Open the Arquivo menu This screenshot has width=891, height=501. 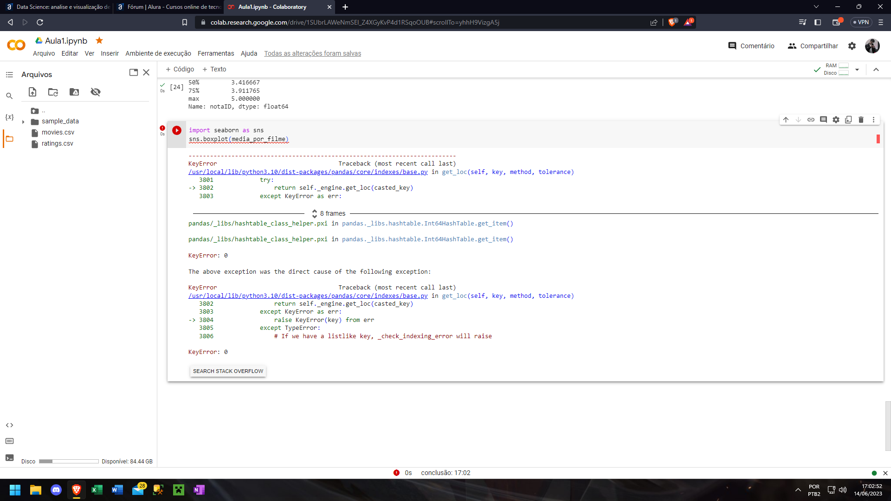click(x=44, y=53)
